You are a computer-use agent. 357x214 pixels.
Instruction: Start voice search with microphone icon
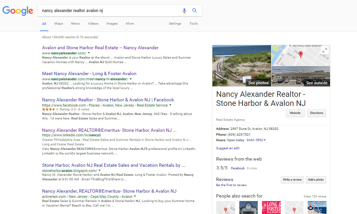click(x=184, y=10)
